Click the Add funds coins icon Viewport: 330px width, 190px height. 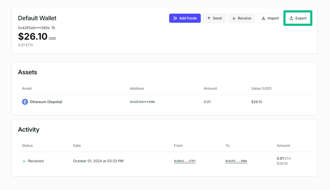175,18
